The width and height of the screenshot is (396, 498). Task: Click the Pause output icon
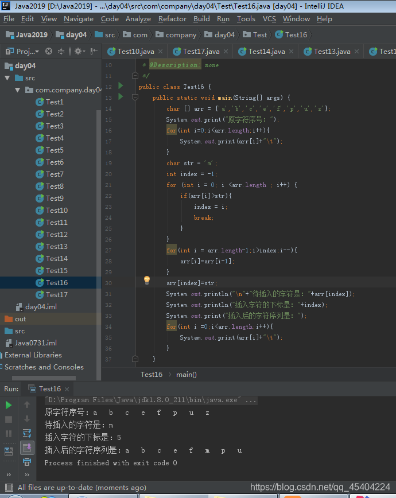click(x=9, y=434)
